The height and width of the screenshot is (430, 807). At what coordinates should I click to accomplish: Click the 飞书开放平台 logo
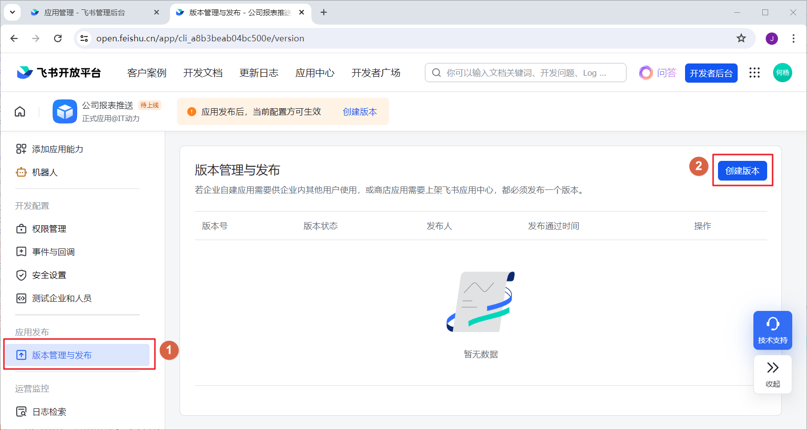pyautogui.click(x=59, y=73)
